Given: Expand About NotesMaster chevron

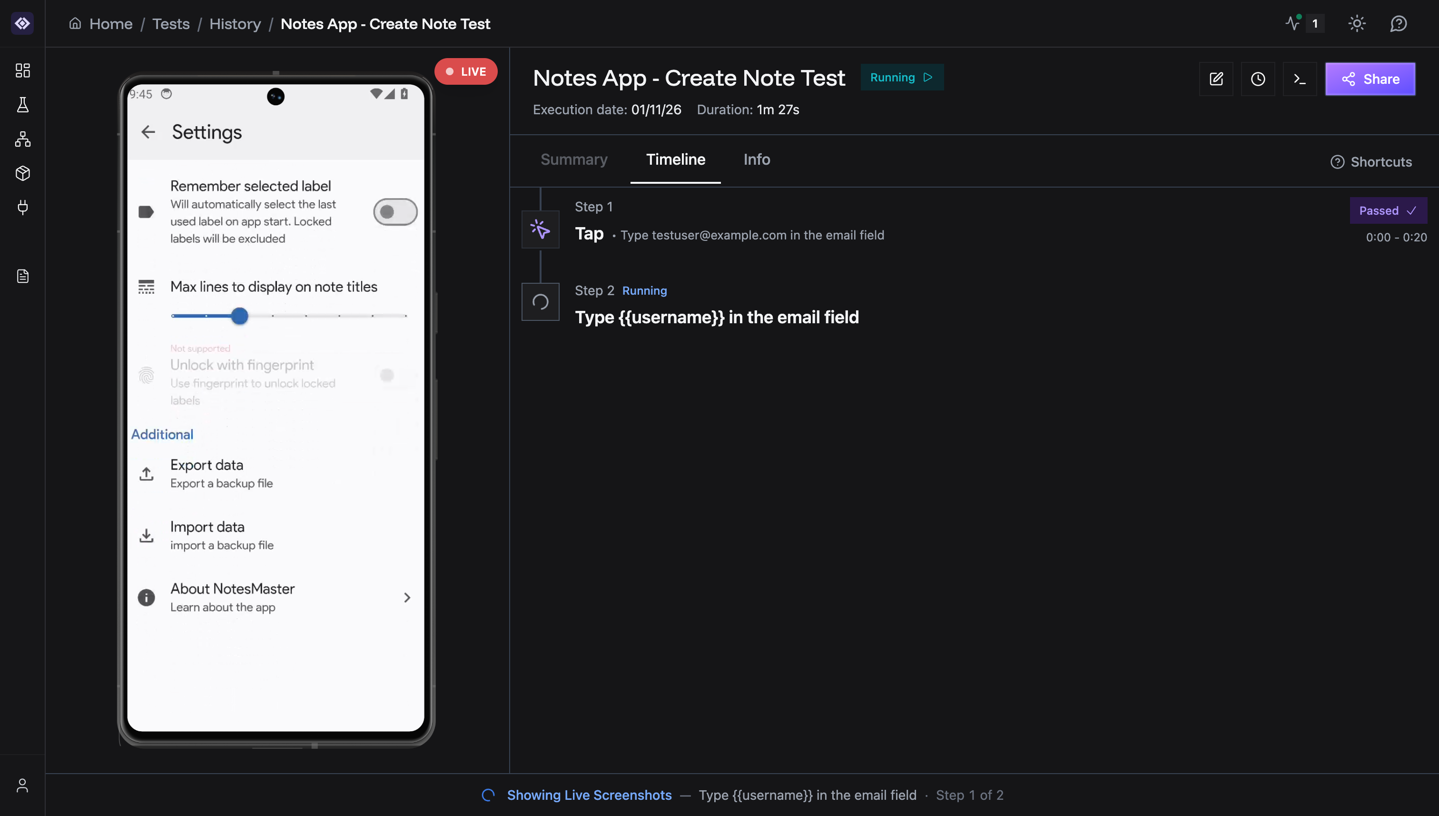Looking at the screenshot, I should pyautogui.click(x=407, y=597).
